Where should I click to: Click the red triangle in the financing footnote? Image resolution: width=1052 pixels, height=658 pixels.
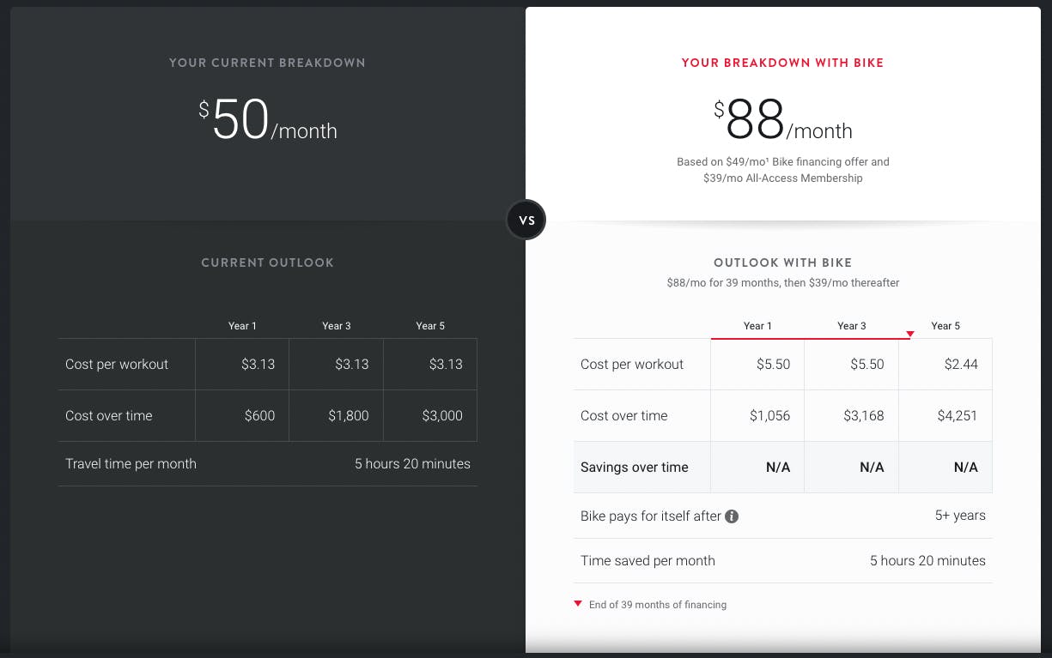tap(578, 604)
